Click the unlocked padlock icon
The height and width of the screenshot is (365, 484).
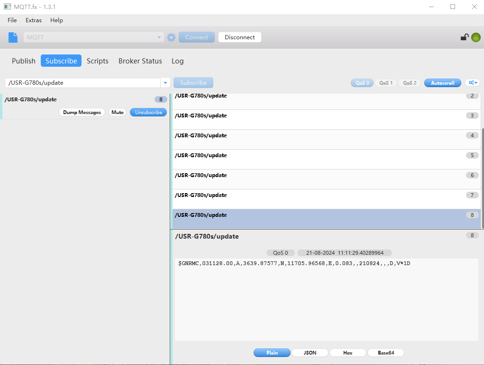(465, 37)
